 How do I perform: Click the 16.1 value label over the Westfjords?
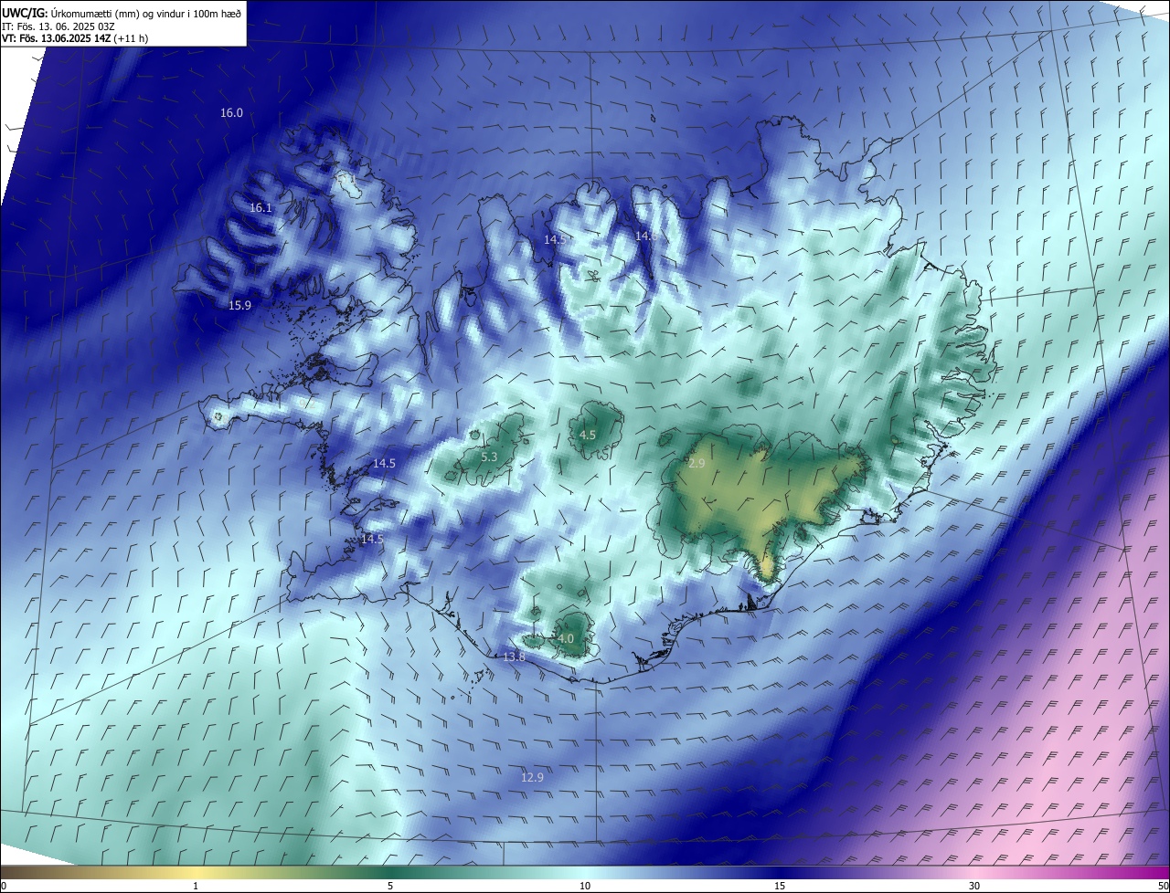(261, 208)
